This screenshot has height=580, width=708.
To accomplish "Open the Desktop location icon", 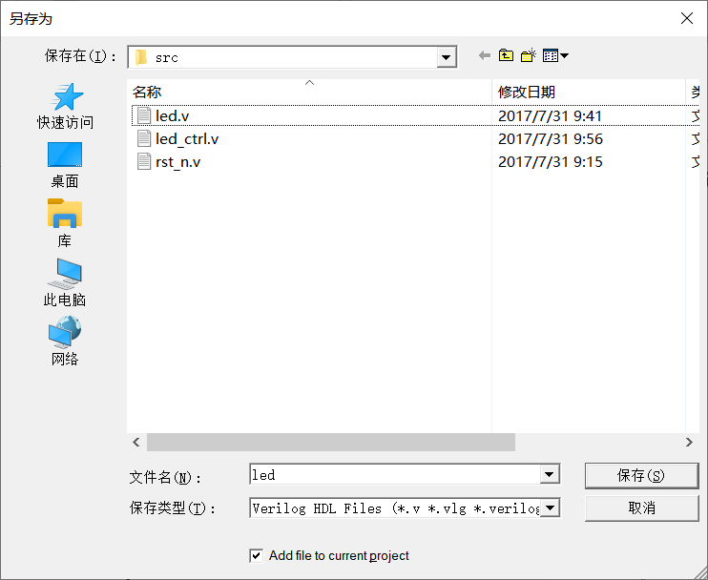I will [x=65, y=155].
